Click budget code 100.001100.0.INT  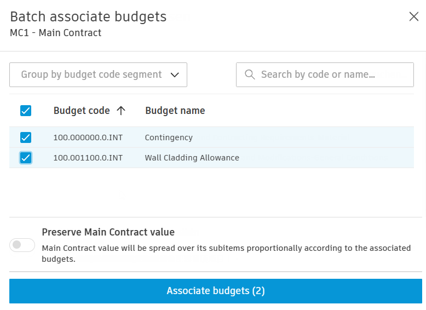click(88, 158)
